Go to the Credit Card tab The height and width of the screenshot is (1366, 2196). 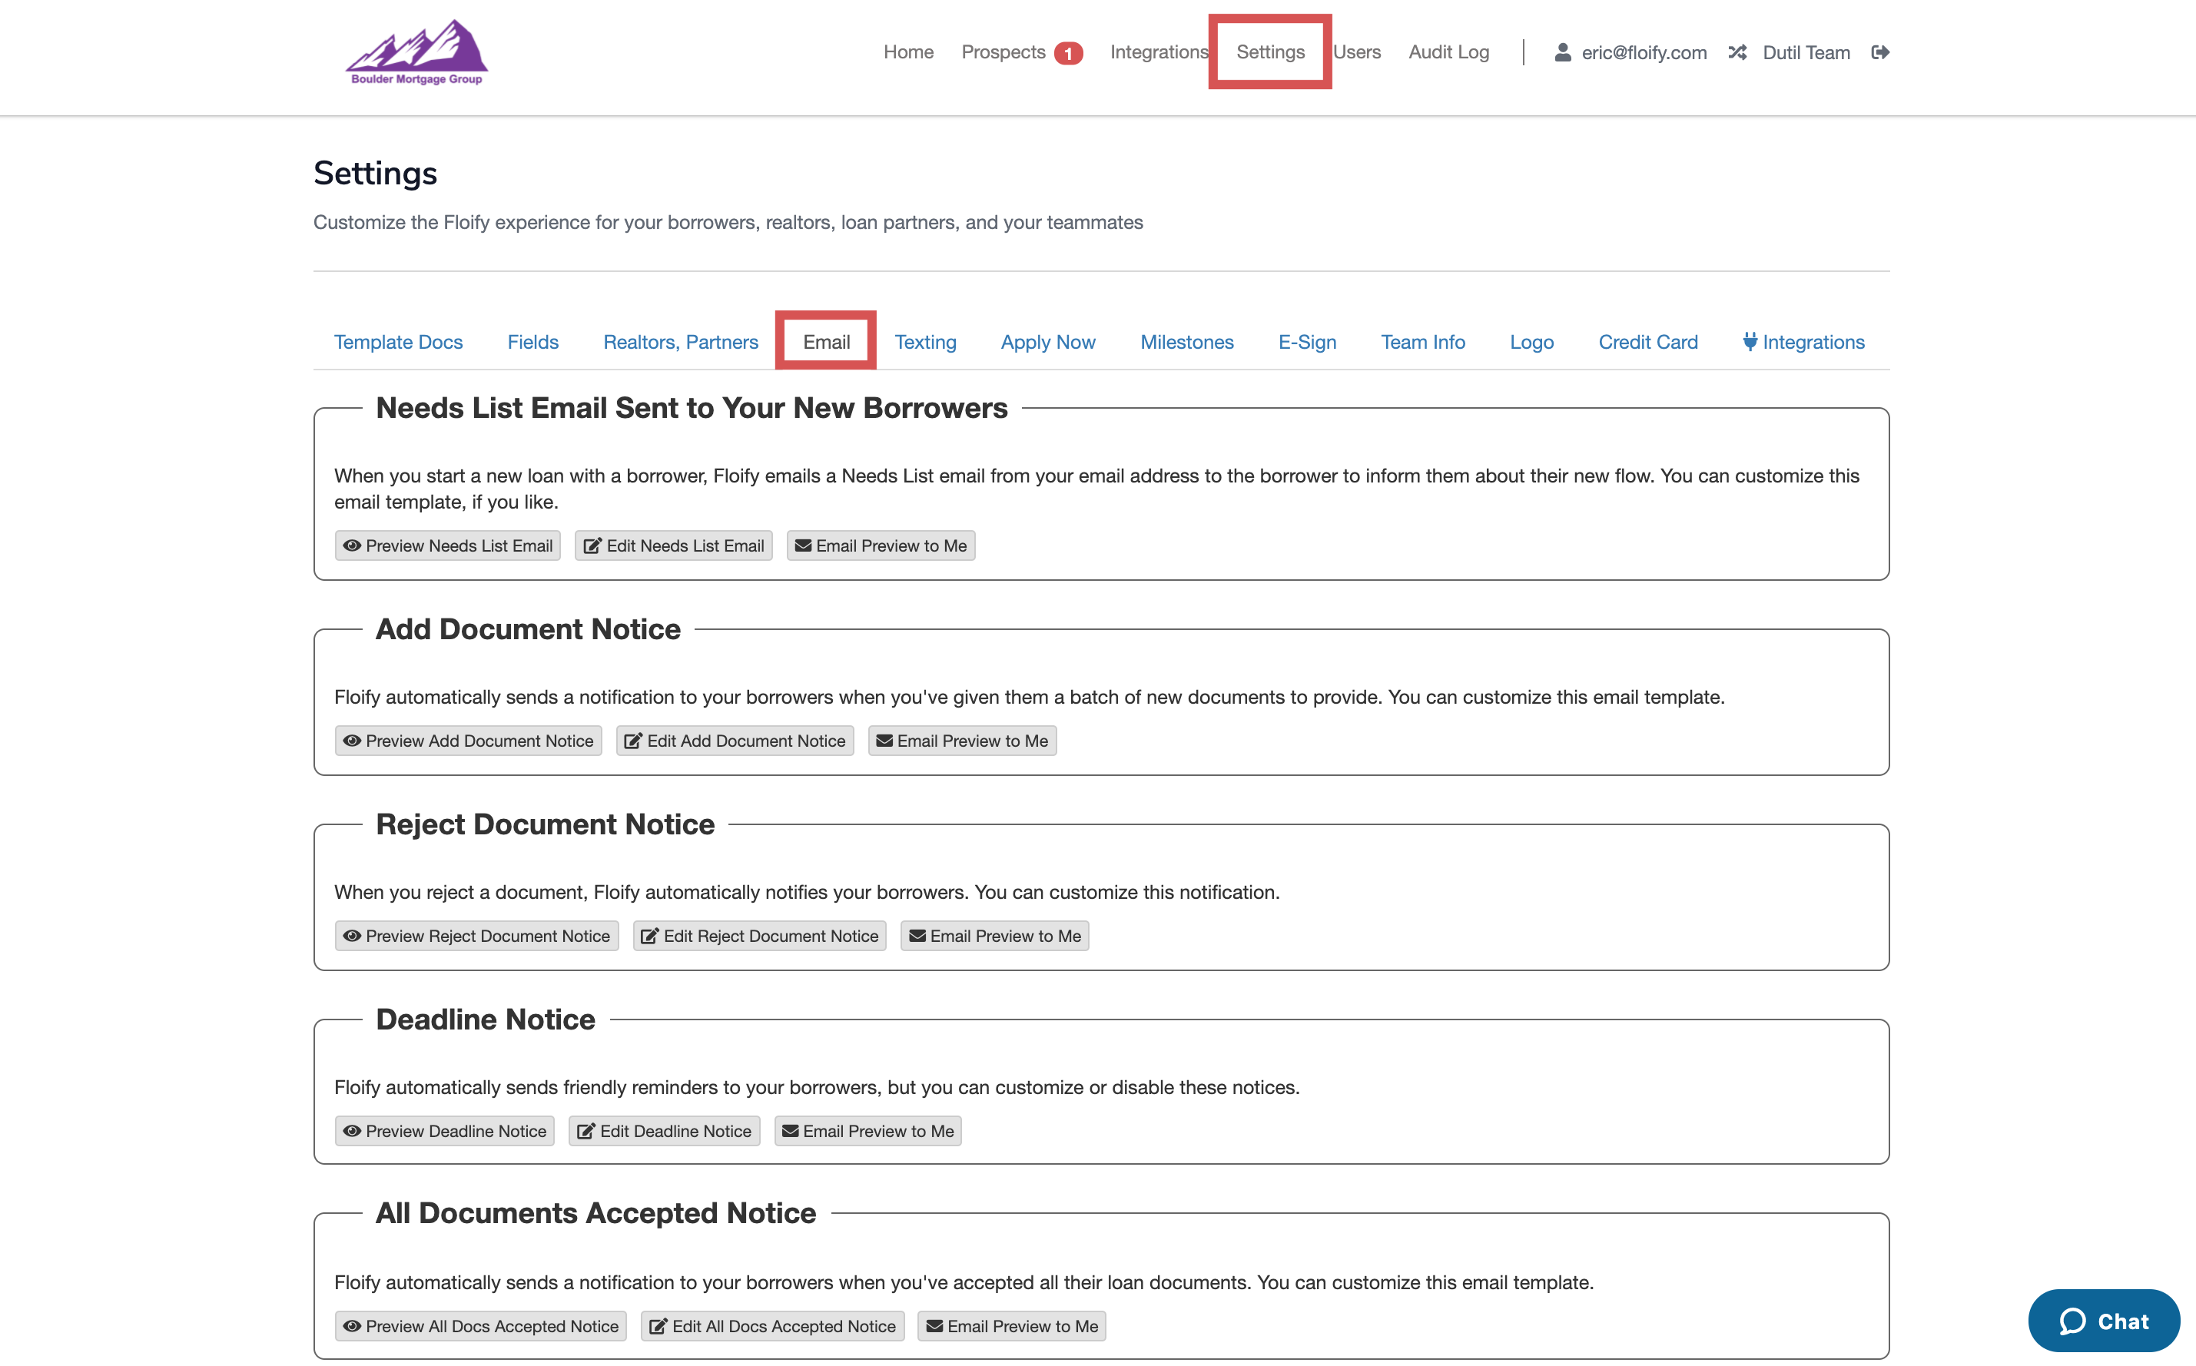pos(1647,341)
